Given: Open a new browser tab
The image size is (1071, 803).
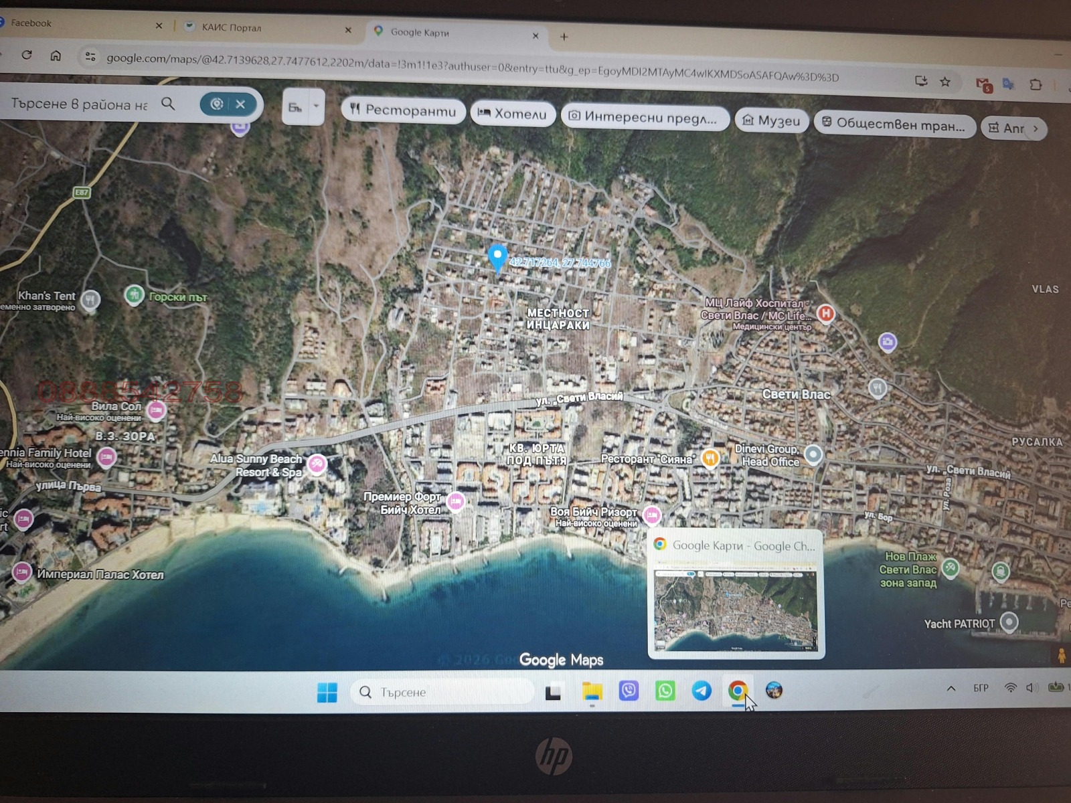Looking at the screenshot, I should 564,37.
